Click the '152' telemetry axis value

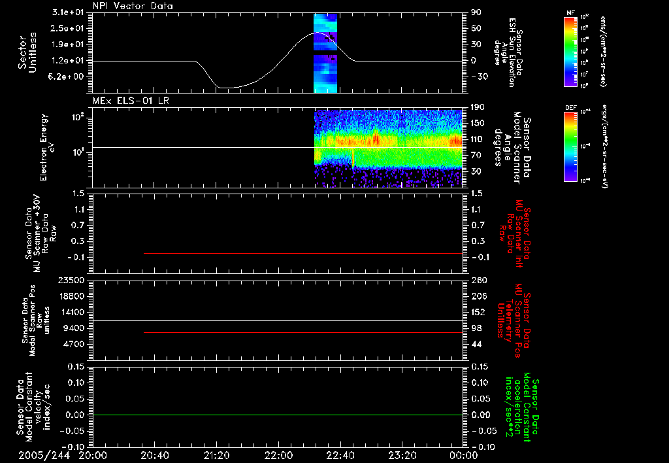coord(478,312)
